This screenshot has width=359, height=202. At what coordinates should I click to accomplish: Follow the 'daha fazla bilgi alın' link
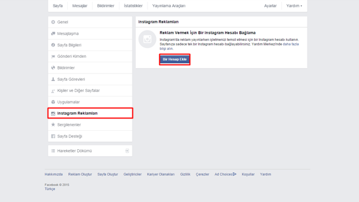pyautogui.click(x=229, y=46)
